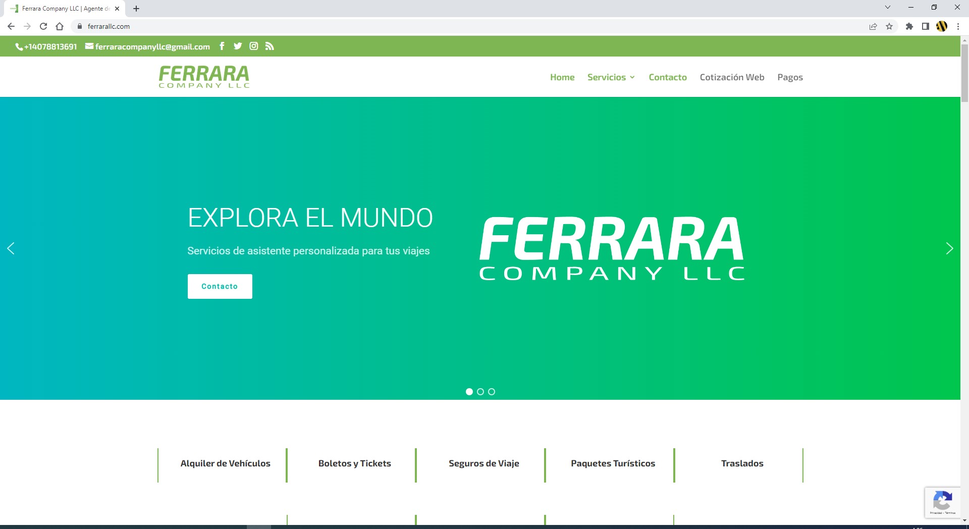Viewport: 969px width, 529px height.
Task: Open the company's Twitter profile
Action: point(238,46)
